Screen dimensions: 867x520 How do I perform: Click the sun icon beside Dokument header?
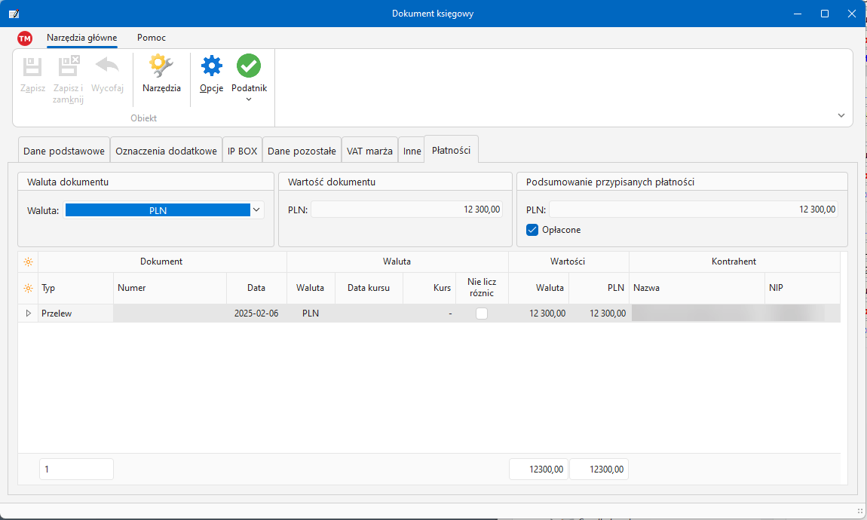[28, 262]
